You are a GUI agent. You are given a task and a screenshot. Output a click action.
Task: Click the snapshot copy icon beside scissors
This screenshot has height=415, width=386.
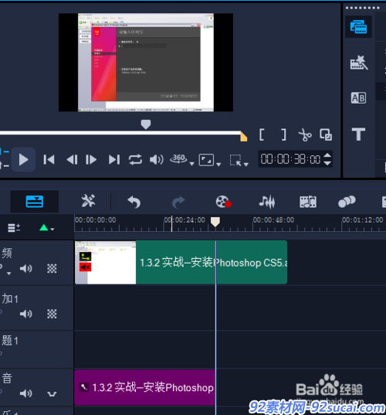tap(326, 134)
